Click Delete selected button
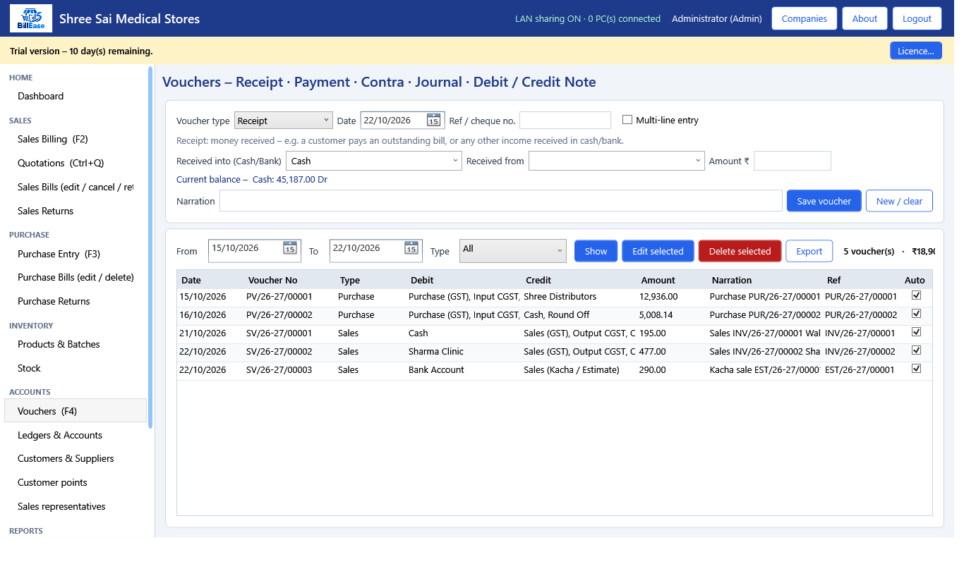This screenshot has width=964, height=564. 740,251
